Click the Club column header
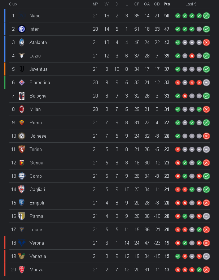219x280 pixels. click(x=13, y=4)
